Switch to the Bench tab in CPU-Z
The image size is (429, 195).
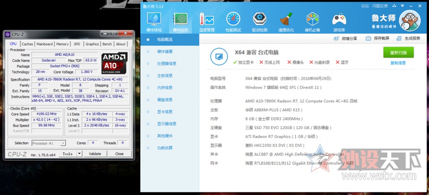coord(107,44)
